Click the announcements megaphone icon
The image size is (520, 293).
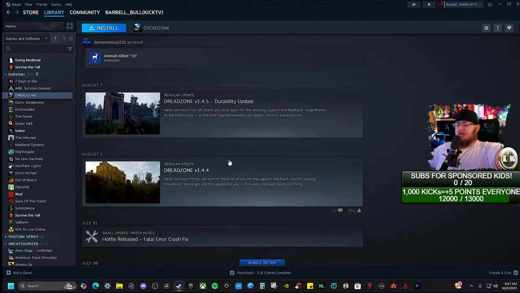point(414,4)
